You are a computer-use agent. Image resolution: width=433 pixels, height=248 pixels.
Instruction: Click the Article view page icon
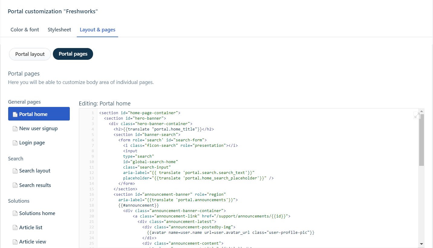(15, 242)
